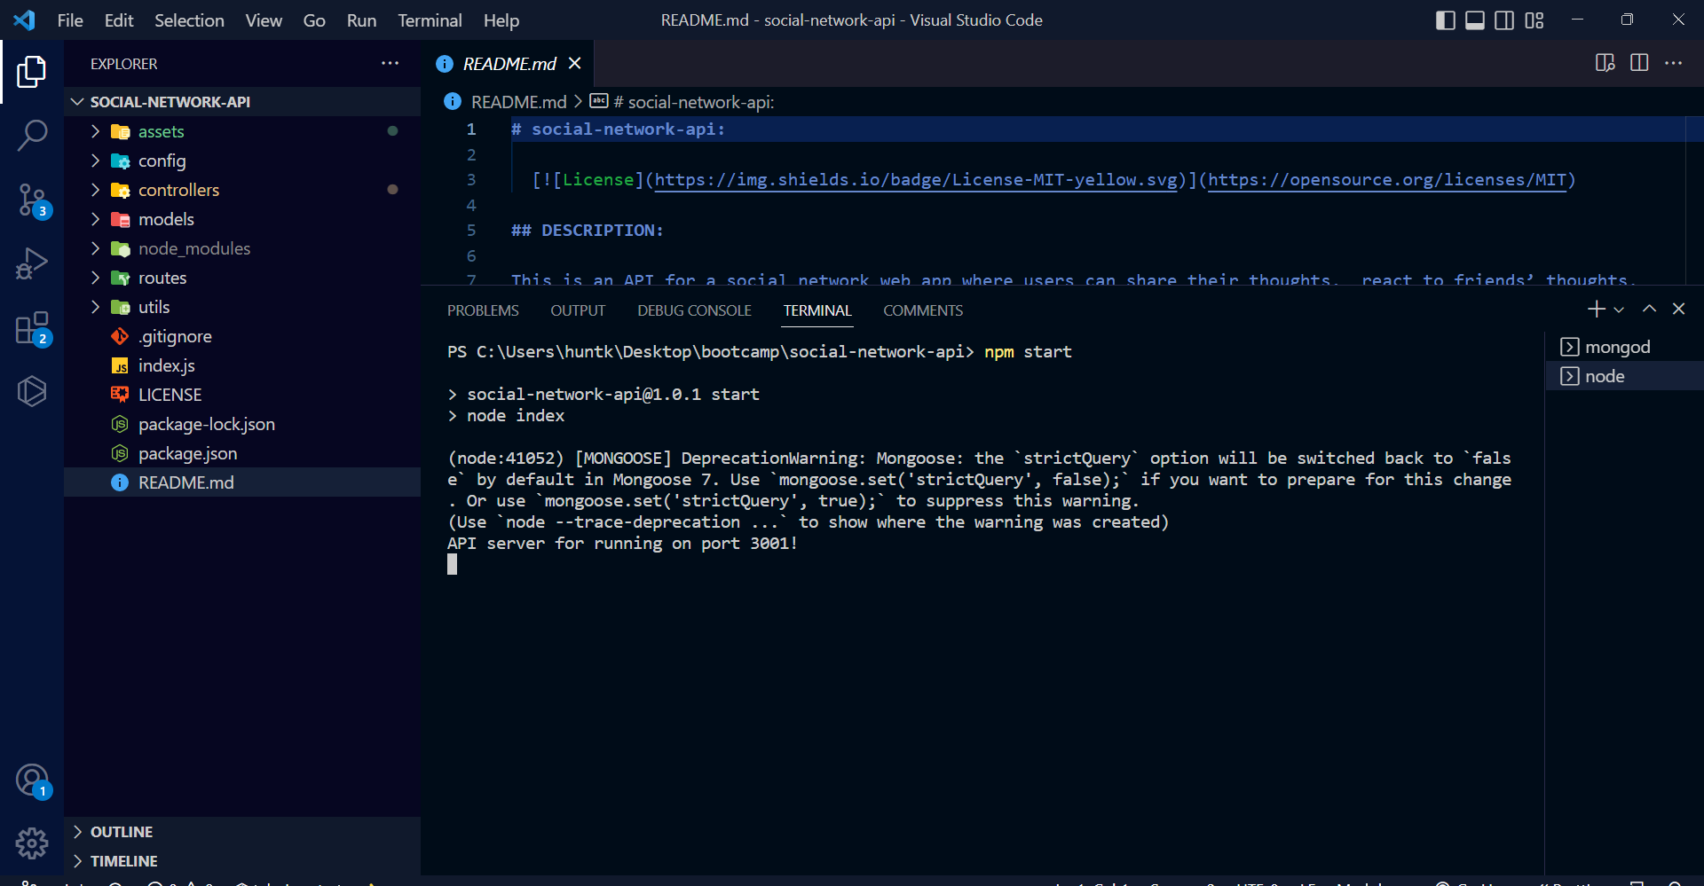The width and height of the screenshot is (1704, 886).
Task: Open the editor More Actions menu
Action: pos(1676,63)
